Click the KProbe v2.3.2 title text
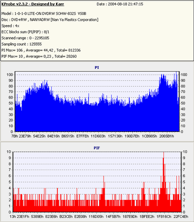 [x=33, y=4]
